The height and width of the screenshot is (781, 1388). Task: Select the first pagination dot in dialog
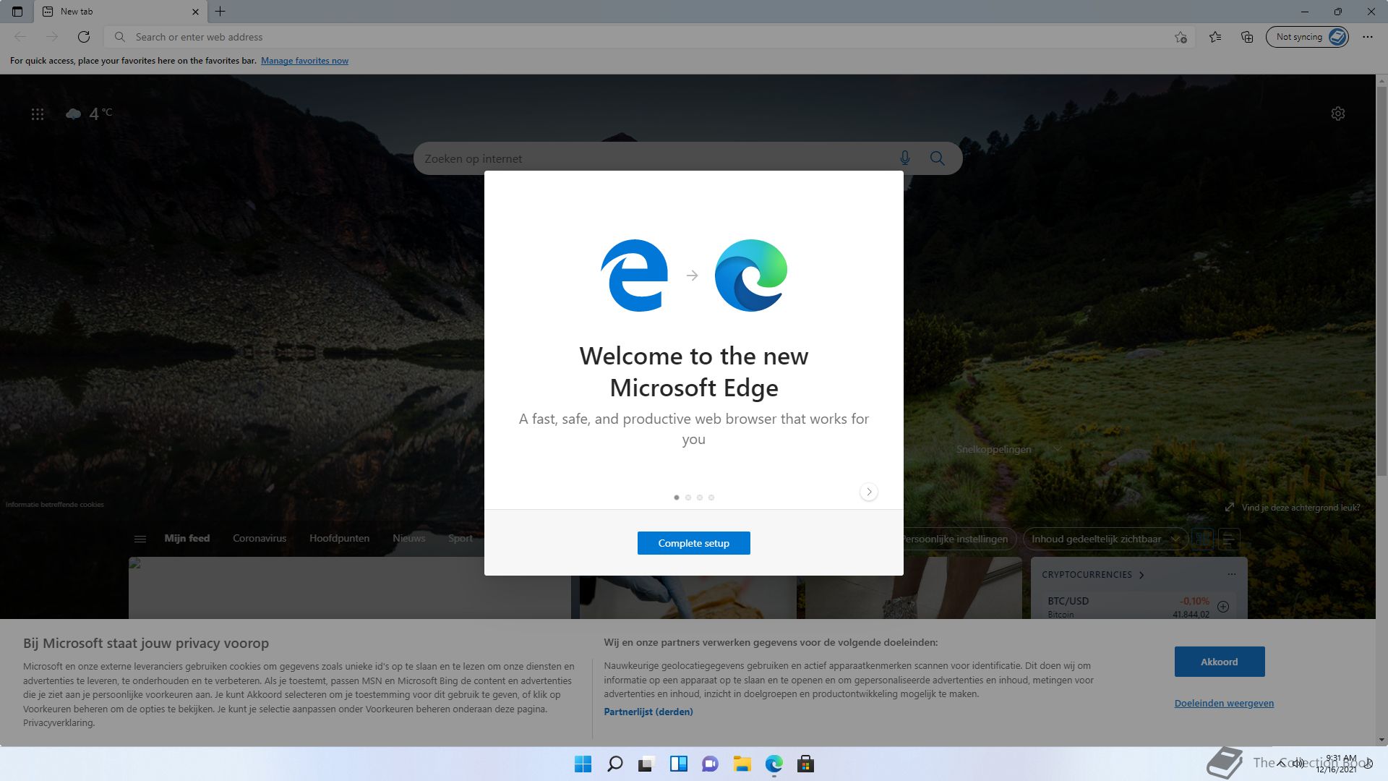677,498
